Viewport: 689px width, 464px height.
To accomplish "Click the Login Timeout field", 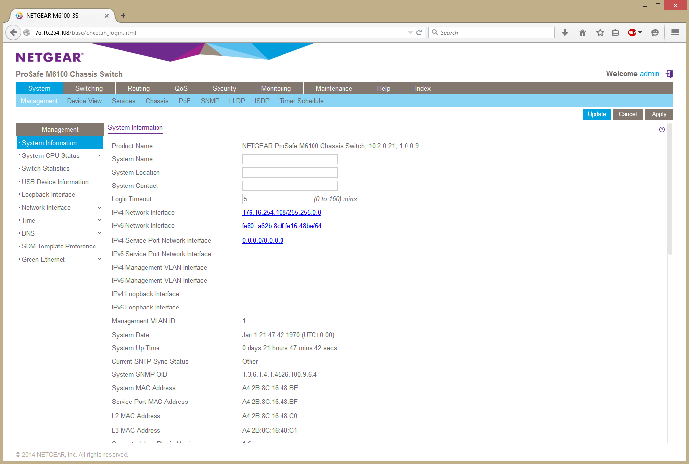I will tap(275, 199).
